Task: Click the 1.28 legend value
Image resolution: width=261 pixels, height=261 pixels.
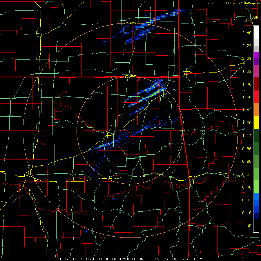Action: [x=247, y=123]
